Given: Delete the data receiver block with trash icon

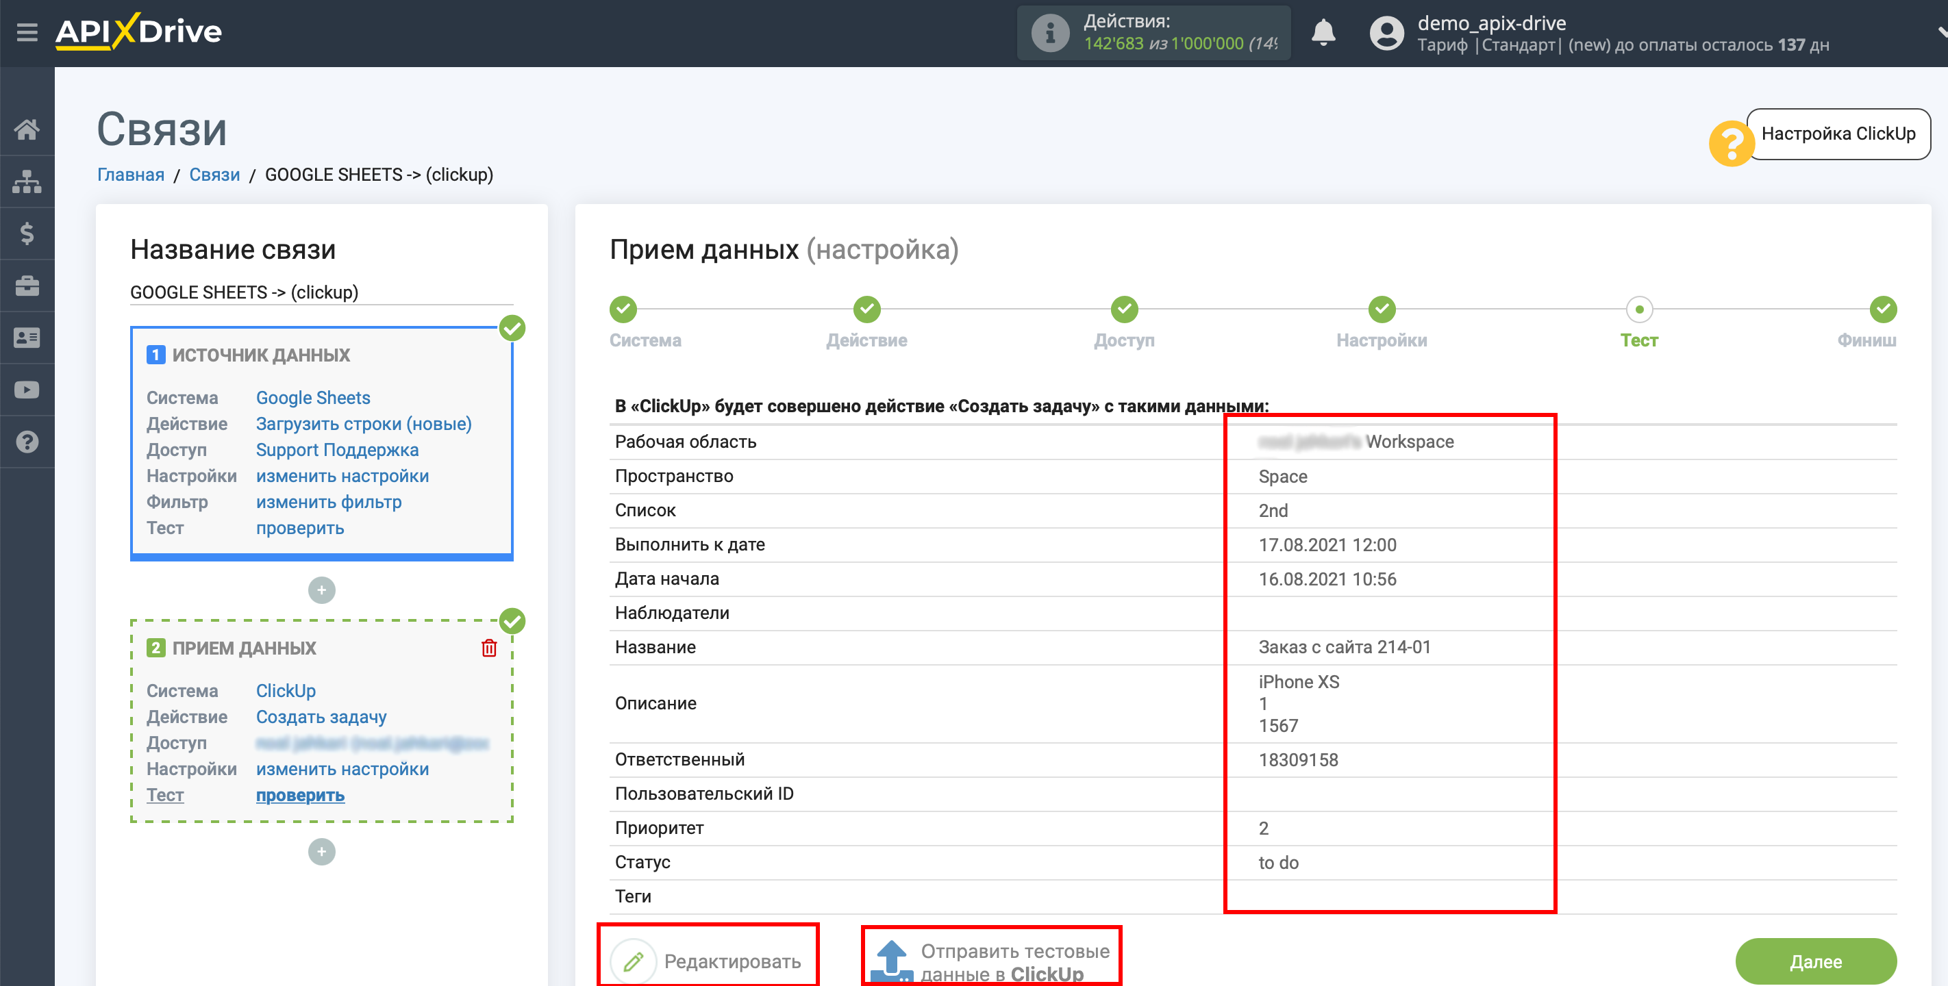Looking at the screenshot, I should (489, 648).
